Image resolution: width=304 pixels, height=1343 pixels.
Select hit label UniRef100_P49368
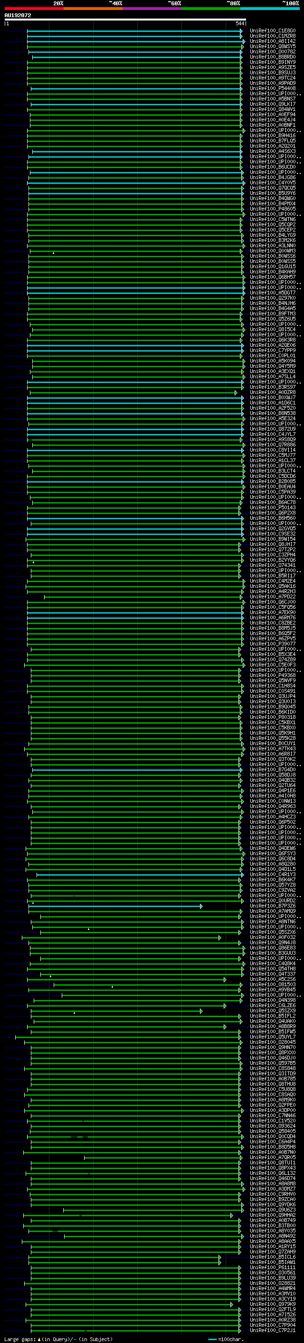coord(272,675)
